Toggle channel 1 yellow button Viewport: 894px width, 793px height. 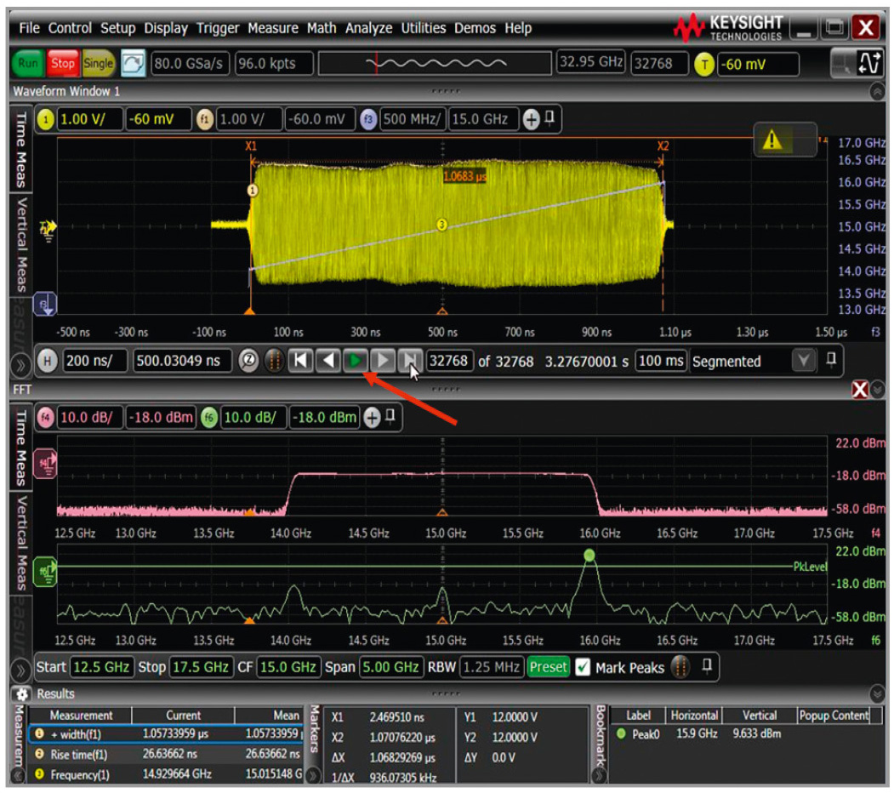point(46,120)
